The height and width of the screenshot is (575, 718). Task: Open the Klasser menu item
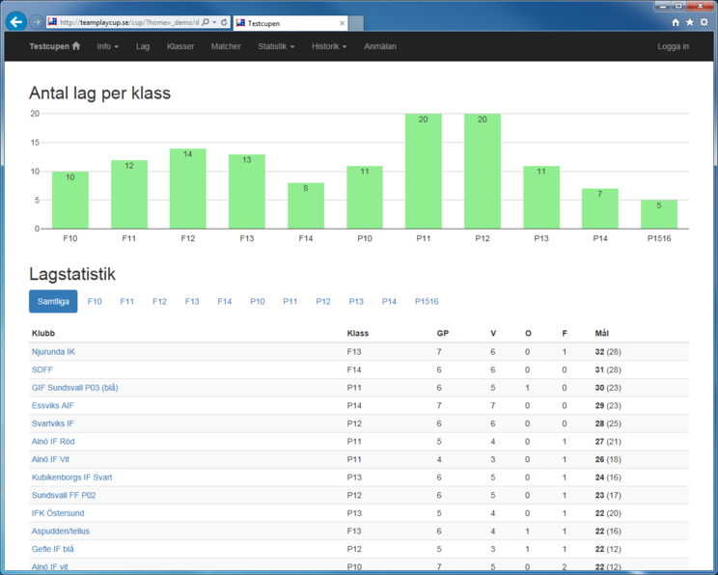[x=180, y=46]
